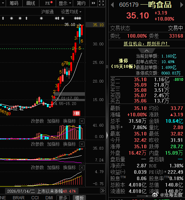Switch to the CCI indicator tab
Image resolution: width=185 pixels, height=200 pixels.
click(x=35, y=198)
